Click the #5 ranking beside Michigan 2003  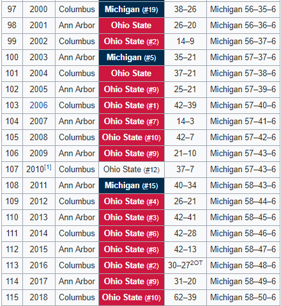(x=150, y=58)
